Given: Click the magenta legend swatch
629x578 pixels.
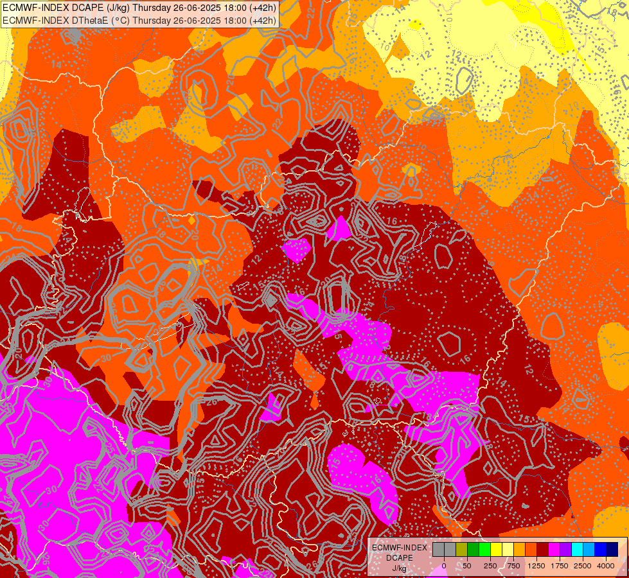Looking at the screenshot, I should [554, 549].
